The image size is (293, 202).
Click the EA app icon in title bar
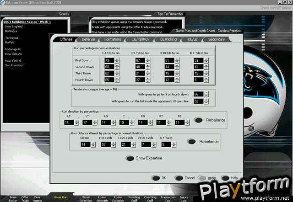click(x=3, y=2)
